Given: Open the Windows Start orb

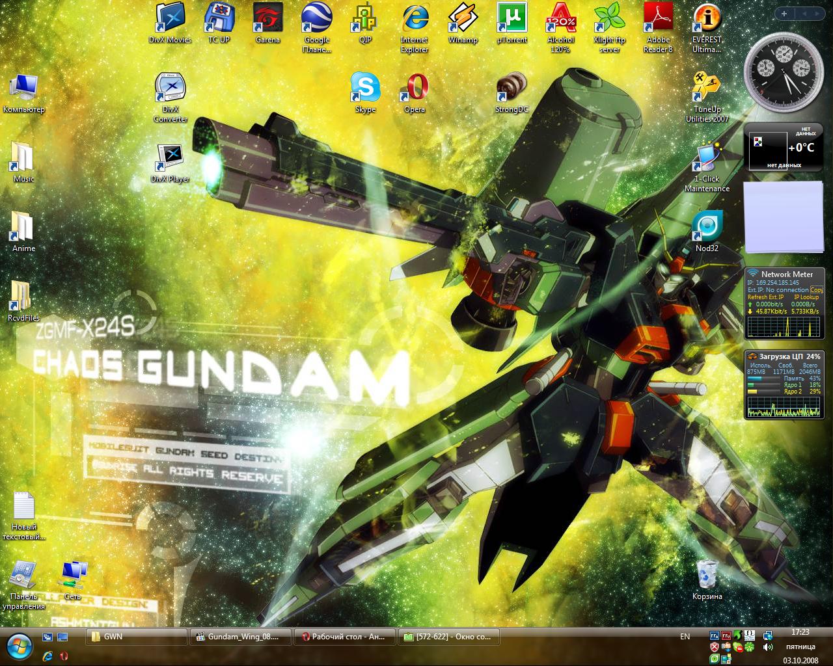Looking at the screenshot, I should coord(20,646).
